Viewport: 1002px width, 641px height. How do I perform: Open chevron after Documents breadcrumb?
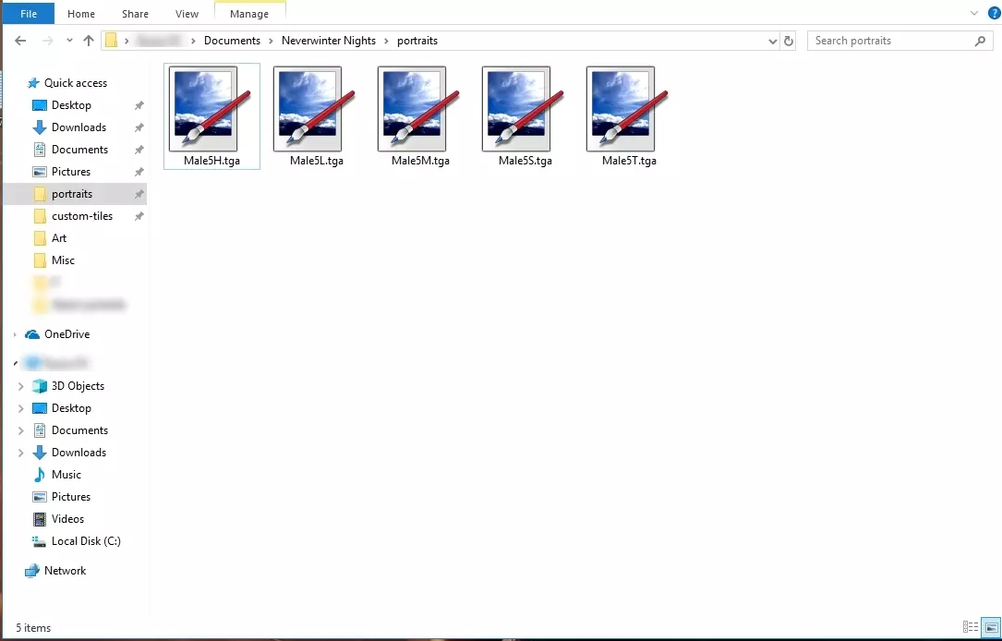point(271,41)
